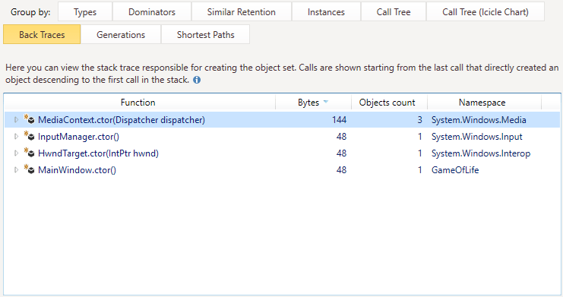The height and width of the screenshot is (297, 563).
Task: Sort by the Namespace column header
Action: pos(484,103)
